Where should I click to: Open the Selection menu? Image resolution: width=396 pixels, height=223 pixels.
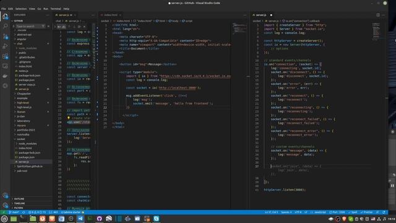click(21, 9)
